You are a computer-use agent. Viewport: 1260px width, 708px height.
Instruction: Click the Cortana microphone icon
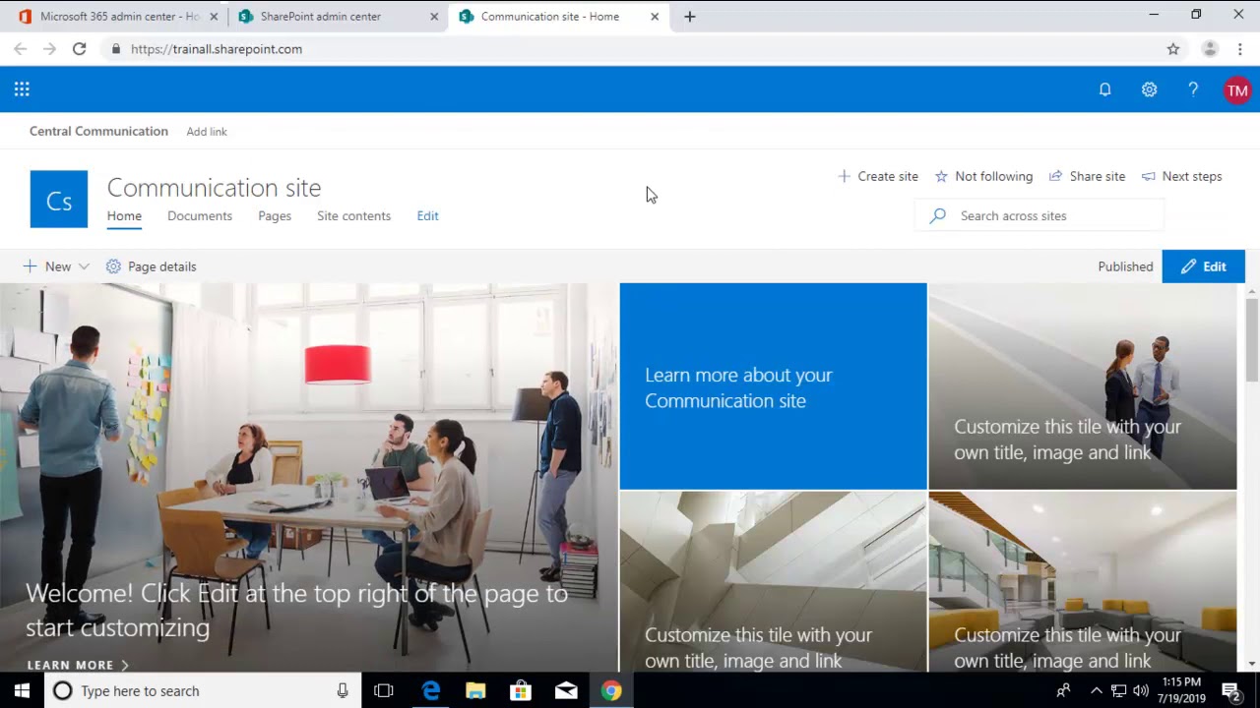343,690
